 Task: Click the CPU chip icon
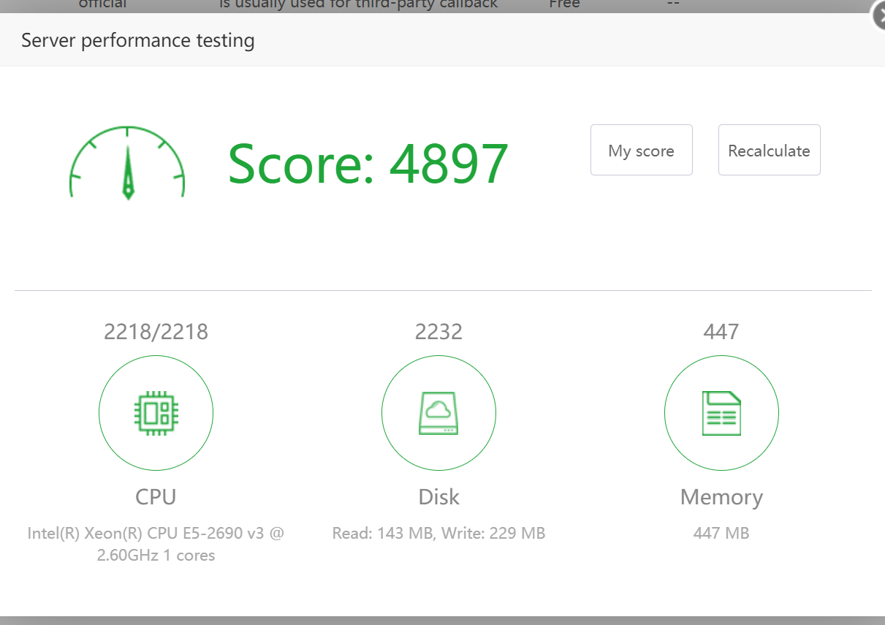point(156,414)
